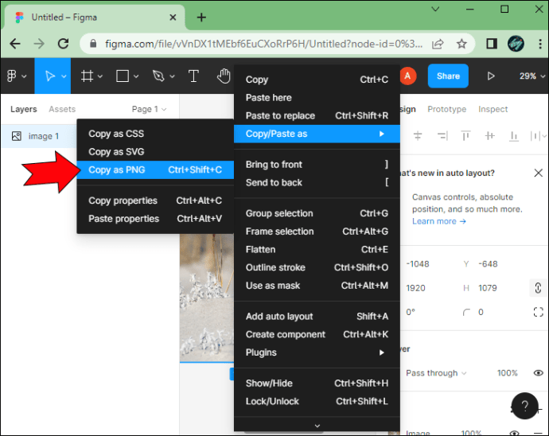Toggle layer visibility eye next to 100%
The height and width of the screenshot is (436, 549).
coord(538,373)
